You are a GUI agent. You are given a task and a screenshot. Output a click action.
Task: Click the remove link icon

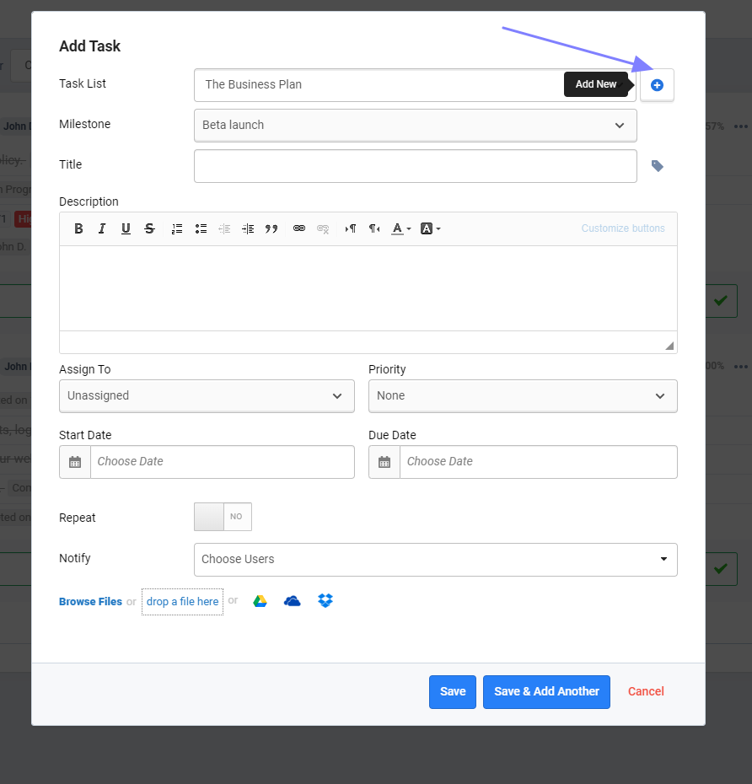(x=323, y=229)
